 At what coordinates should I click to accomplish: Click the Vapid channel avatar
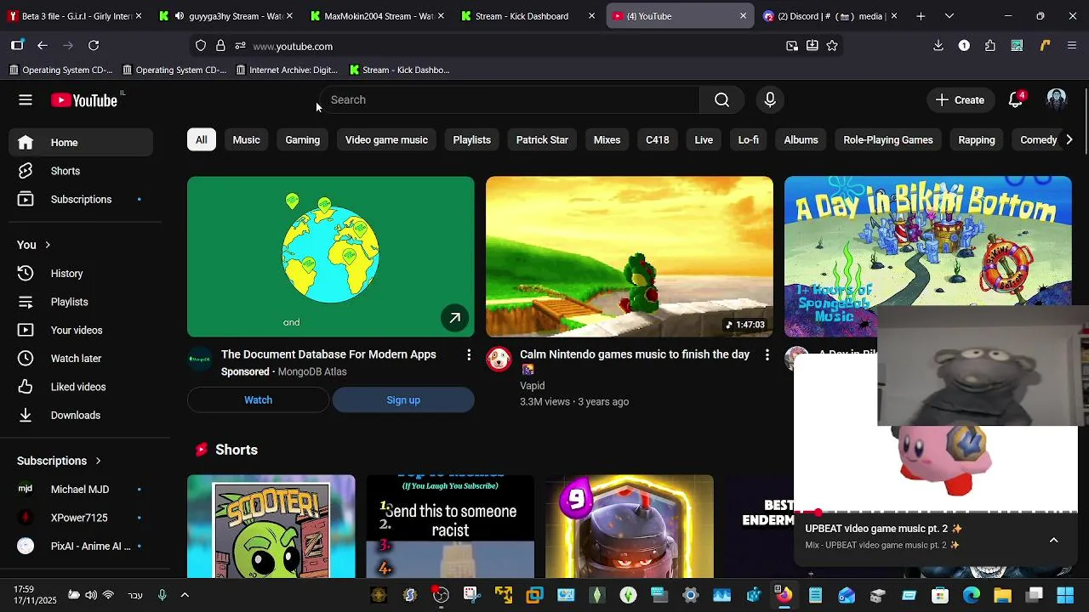499,360
